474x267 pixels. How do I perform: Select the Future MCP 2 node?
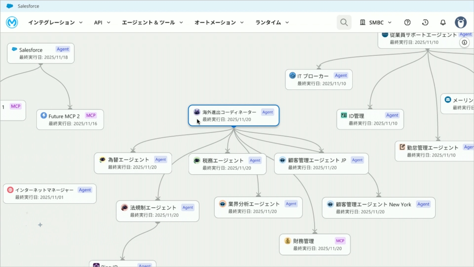(x=70, y=119)
